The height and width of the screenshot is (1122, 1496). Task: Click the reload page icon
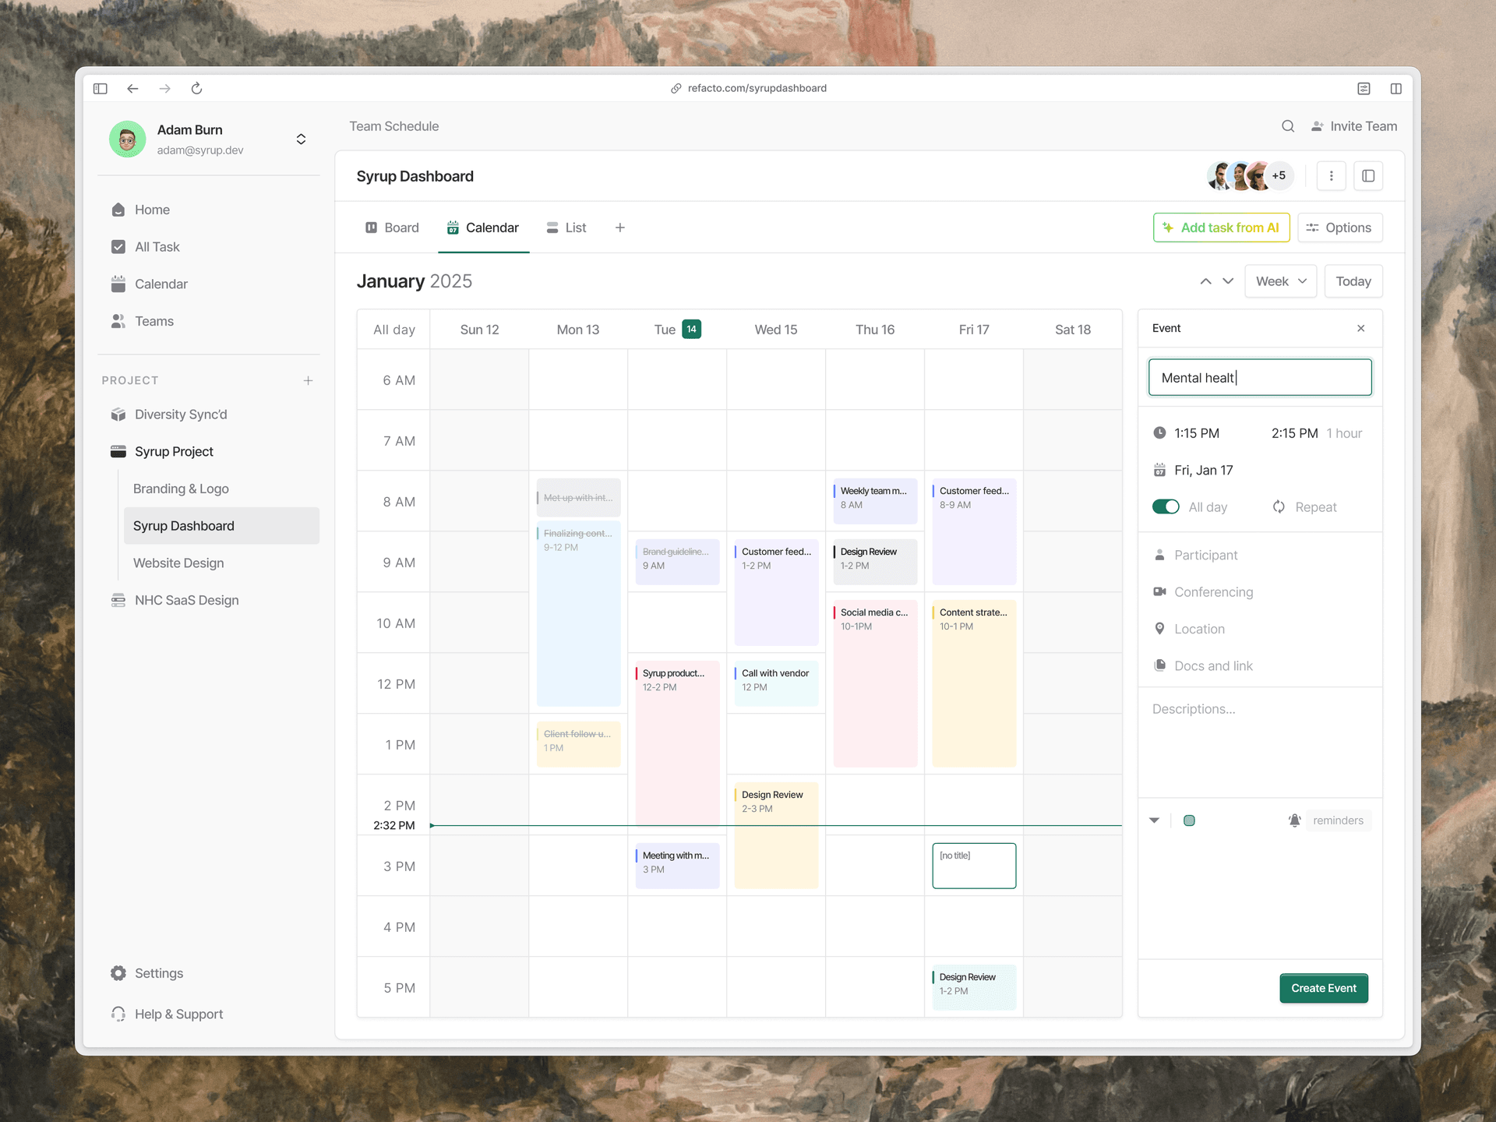(196, 88)
